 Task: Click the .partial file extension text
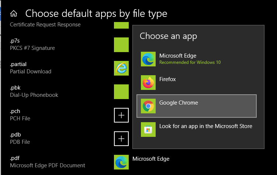click(x=18, y=64)
